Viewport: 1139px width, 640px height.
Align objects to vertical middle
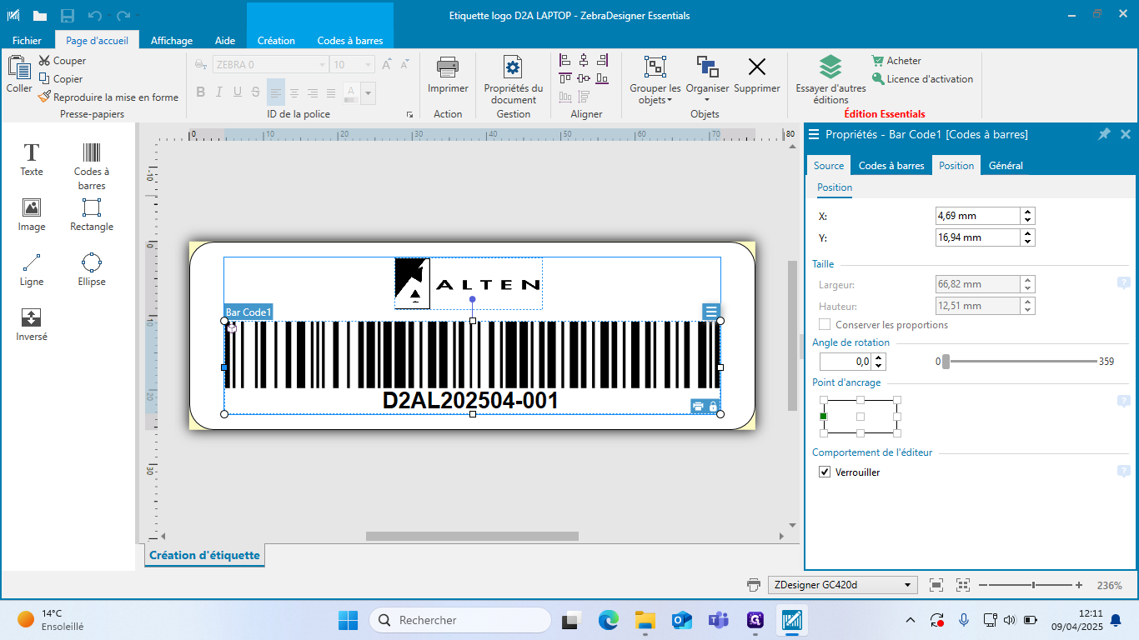point(584,78)
